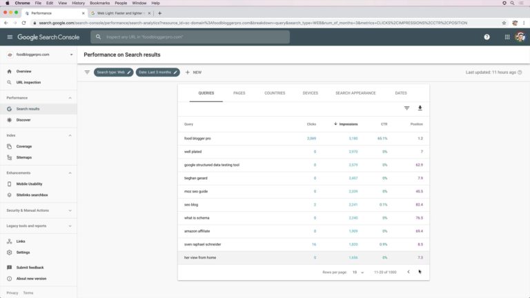Sort table by Clicks column
530x298 pixels.
(x=311, y=124)
